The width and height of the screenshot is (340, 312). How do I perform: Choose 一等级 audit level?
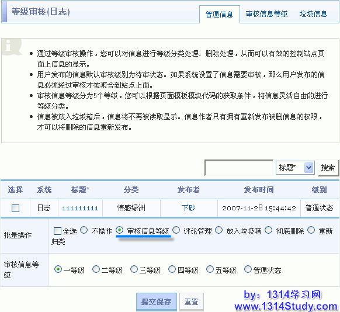pos(58,269)
